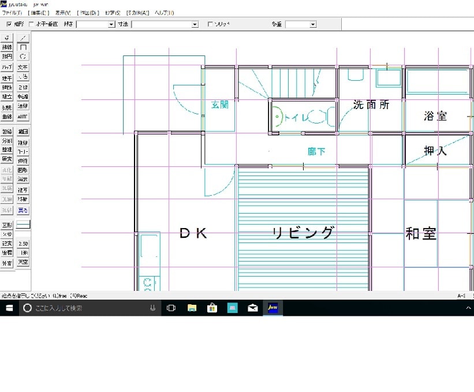Choose the 伸縮 extend/trim tool
474x392 pixels.
[x=23, y=161]
